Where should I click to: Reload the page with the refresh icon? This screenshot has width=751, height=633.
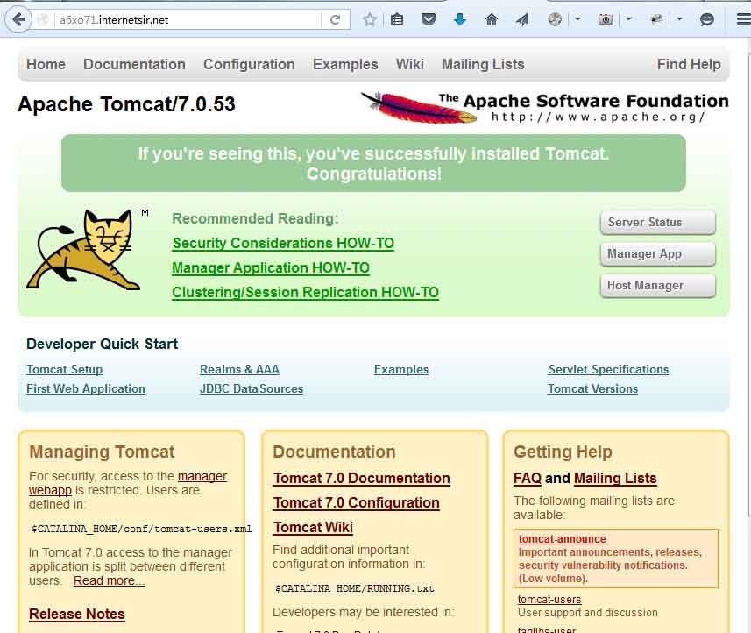coord(335,19)
